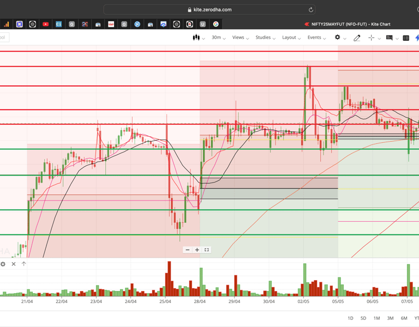Switch to NIFTY25MAYFUT Kite Chart tab
Screen dimensions: 419x327
[x=348, y=25]
